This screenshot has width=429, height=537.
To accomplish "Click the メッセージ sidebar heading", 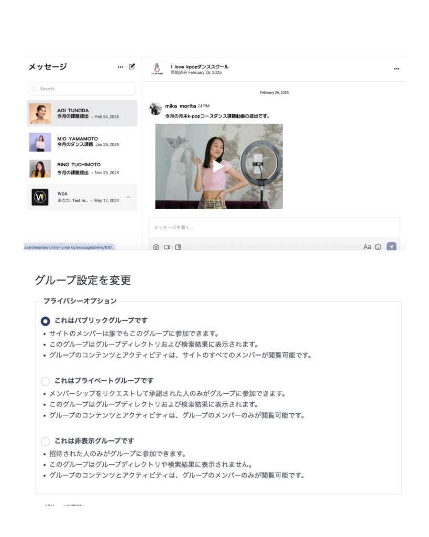I will coord(48,67).
